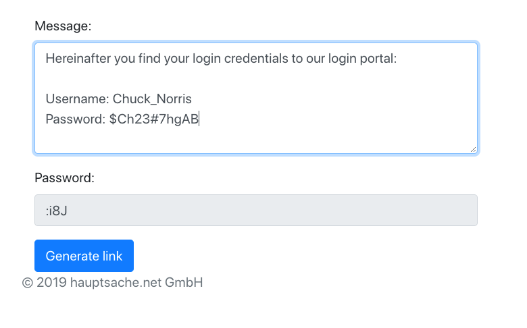The height and width of the screenshot is (328, 527).
Task: Click the phrase 'you find your' in the message
Action: pyautogui.click(x=151, y=59)
